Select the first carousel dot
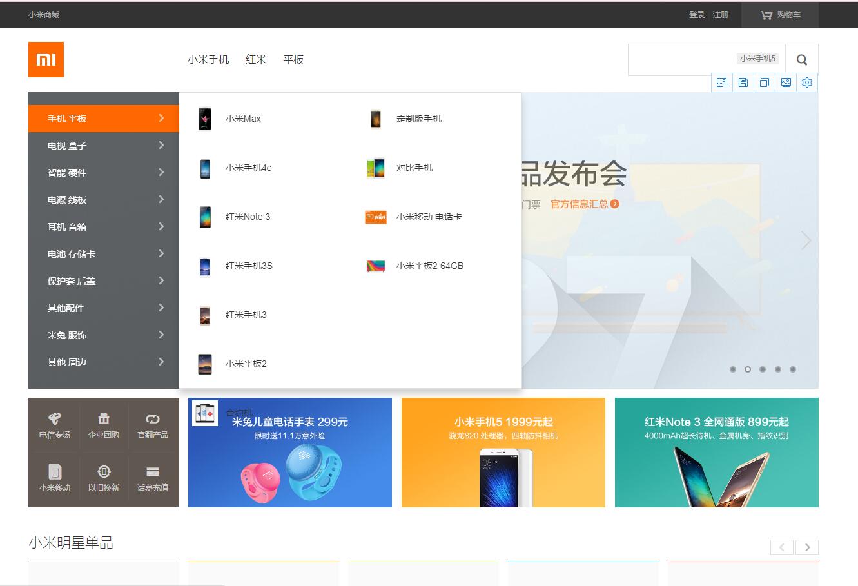Image resolution: width=858 pixels, height=586 pixels. click(x=733, y=369)
